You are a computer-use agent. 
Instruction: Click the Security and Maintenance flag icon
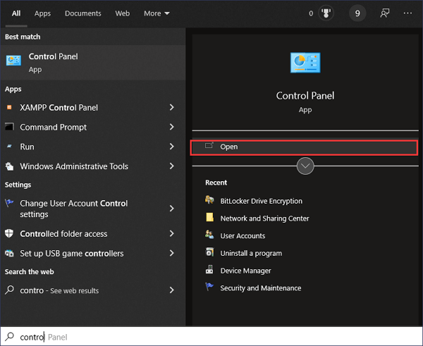pos(209,288)
